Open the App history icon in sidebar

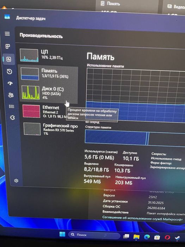click(10, 72)
